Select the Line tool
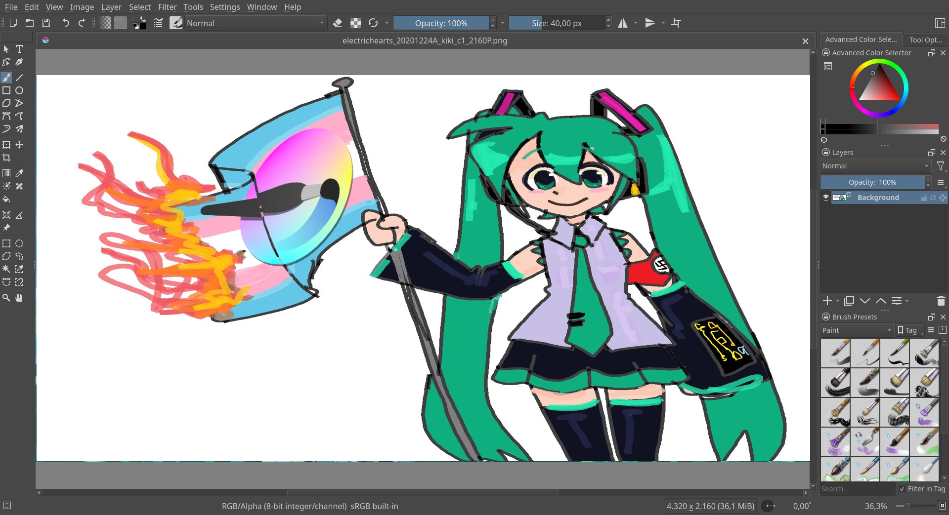949x515 pixels. [19, 78]
